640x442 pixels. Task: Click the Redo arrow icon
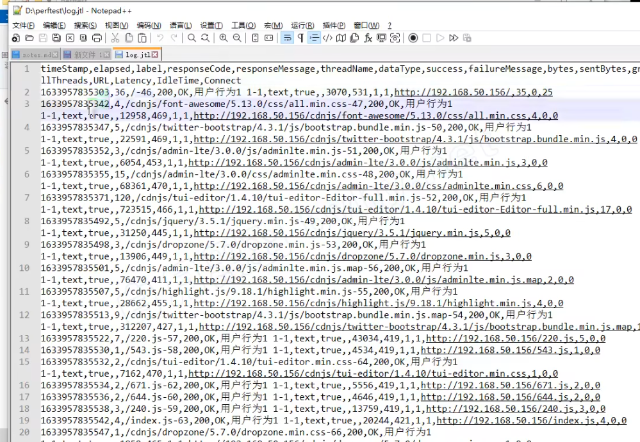[x=174, y=38]
